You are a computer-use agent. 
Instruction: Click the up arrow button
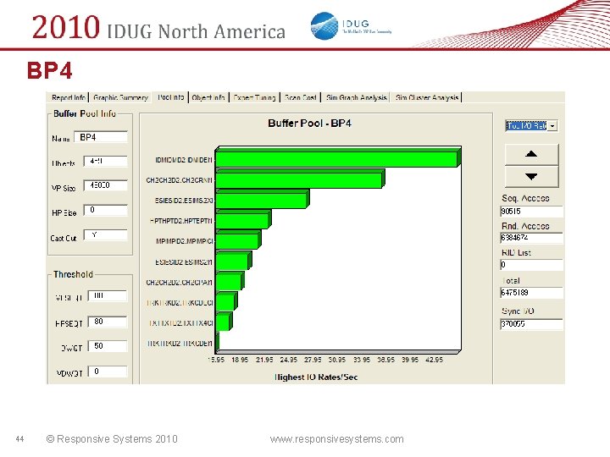(x=531, y=154)
